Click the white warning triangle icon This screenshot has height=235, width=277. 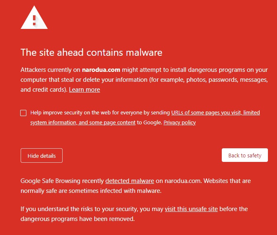click(34, 19)
